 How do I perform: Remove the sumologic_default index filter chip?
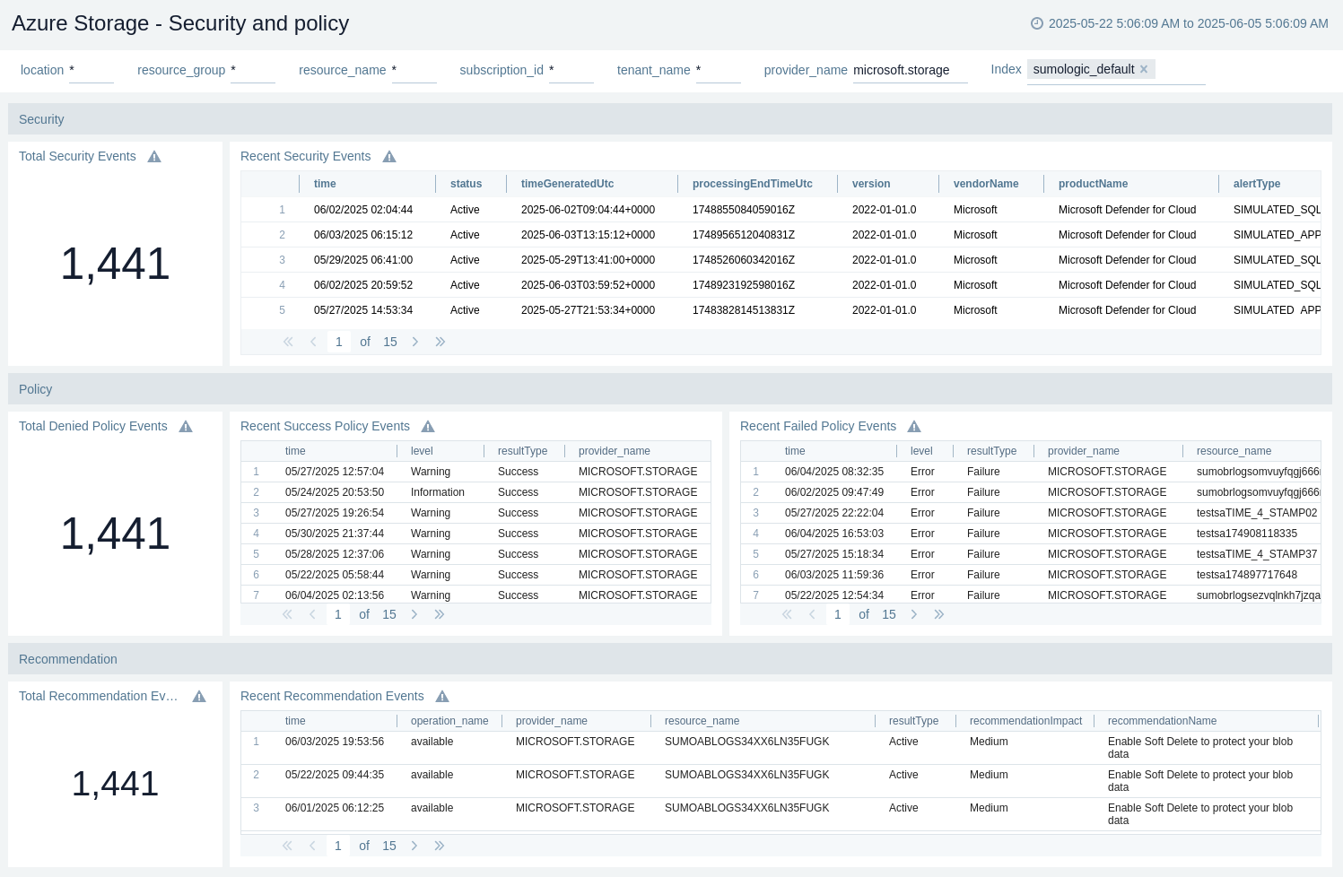coord(1144,69)
